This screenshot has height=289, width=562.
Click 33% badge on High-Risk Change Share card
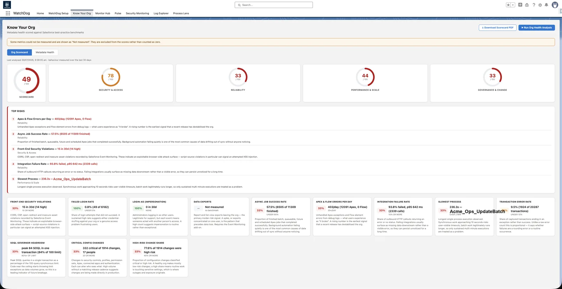138,251
